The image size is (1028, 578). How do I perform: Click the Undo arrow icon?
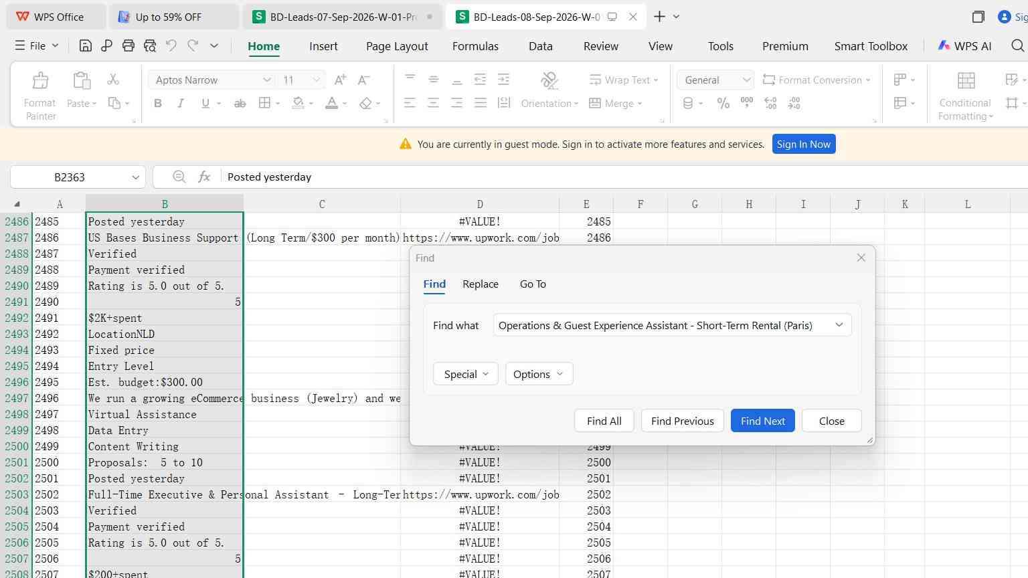click(x=171, y=45)
